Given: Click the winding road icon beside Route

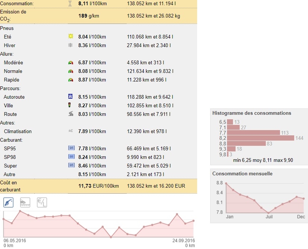Looking at the screenshot, I should click(71, 114).
